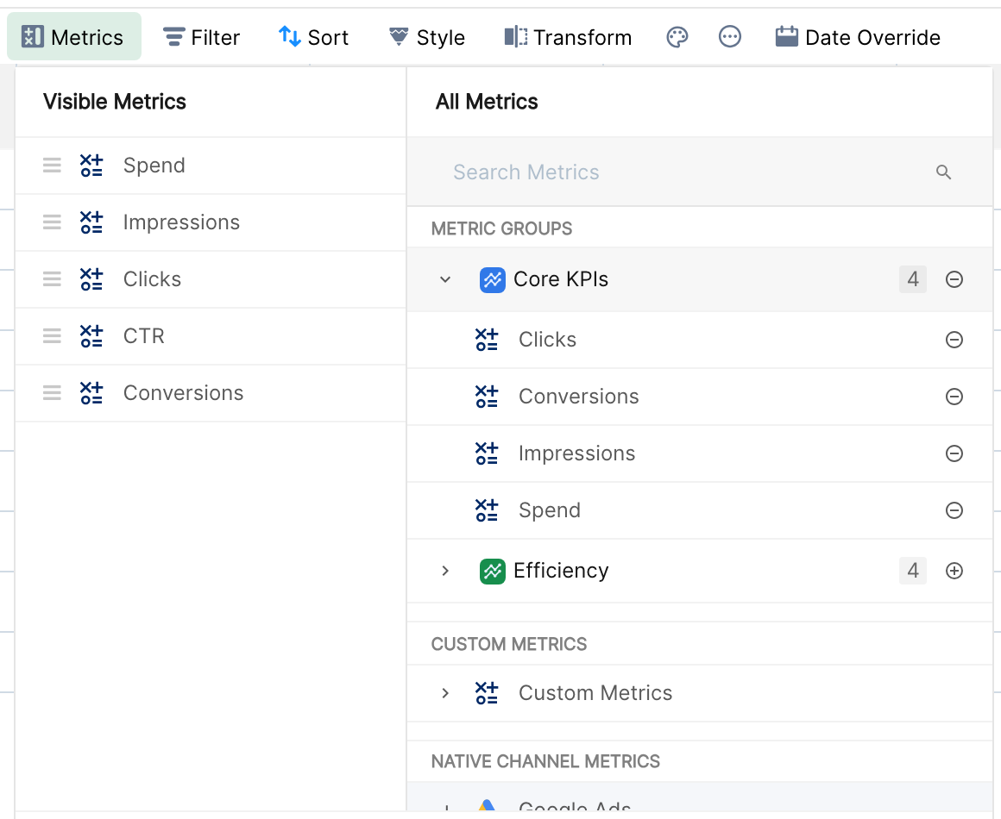Select Impressions in Visible Metrics
Image resolution: width=1001 pixels, height=819 pixels.
(181, 222)
